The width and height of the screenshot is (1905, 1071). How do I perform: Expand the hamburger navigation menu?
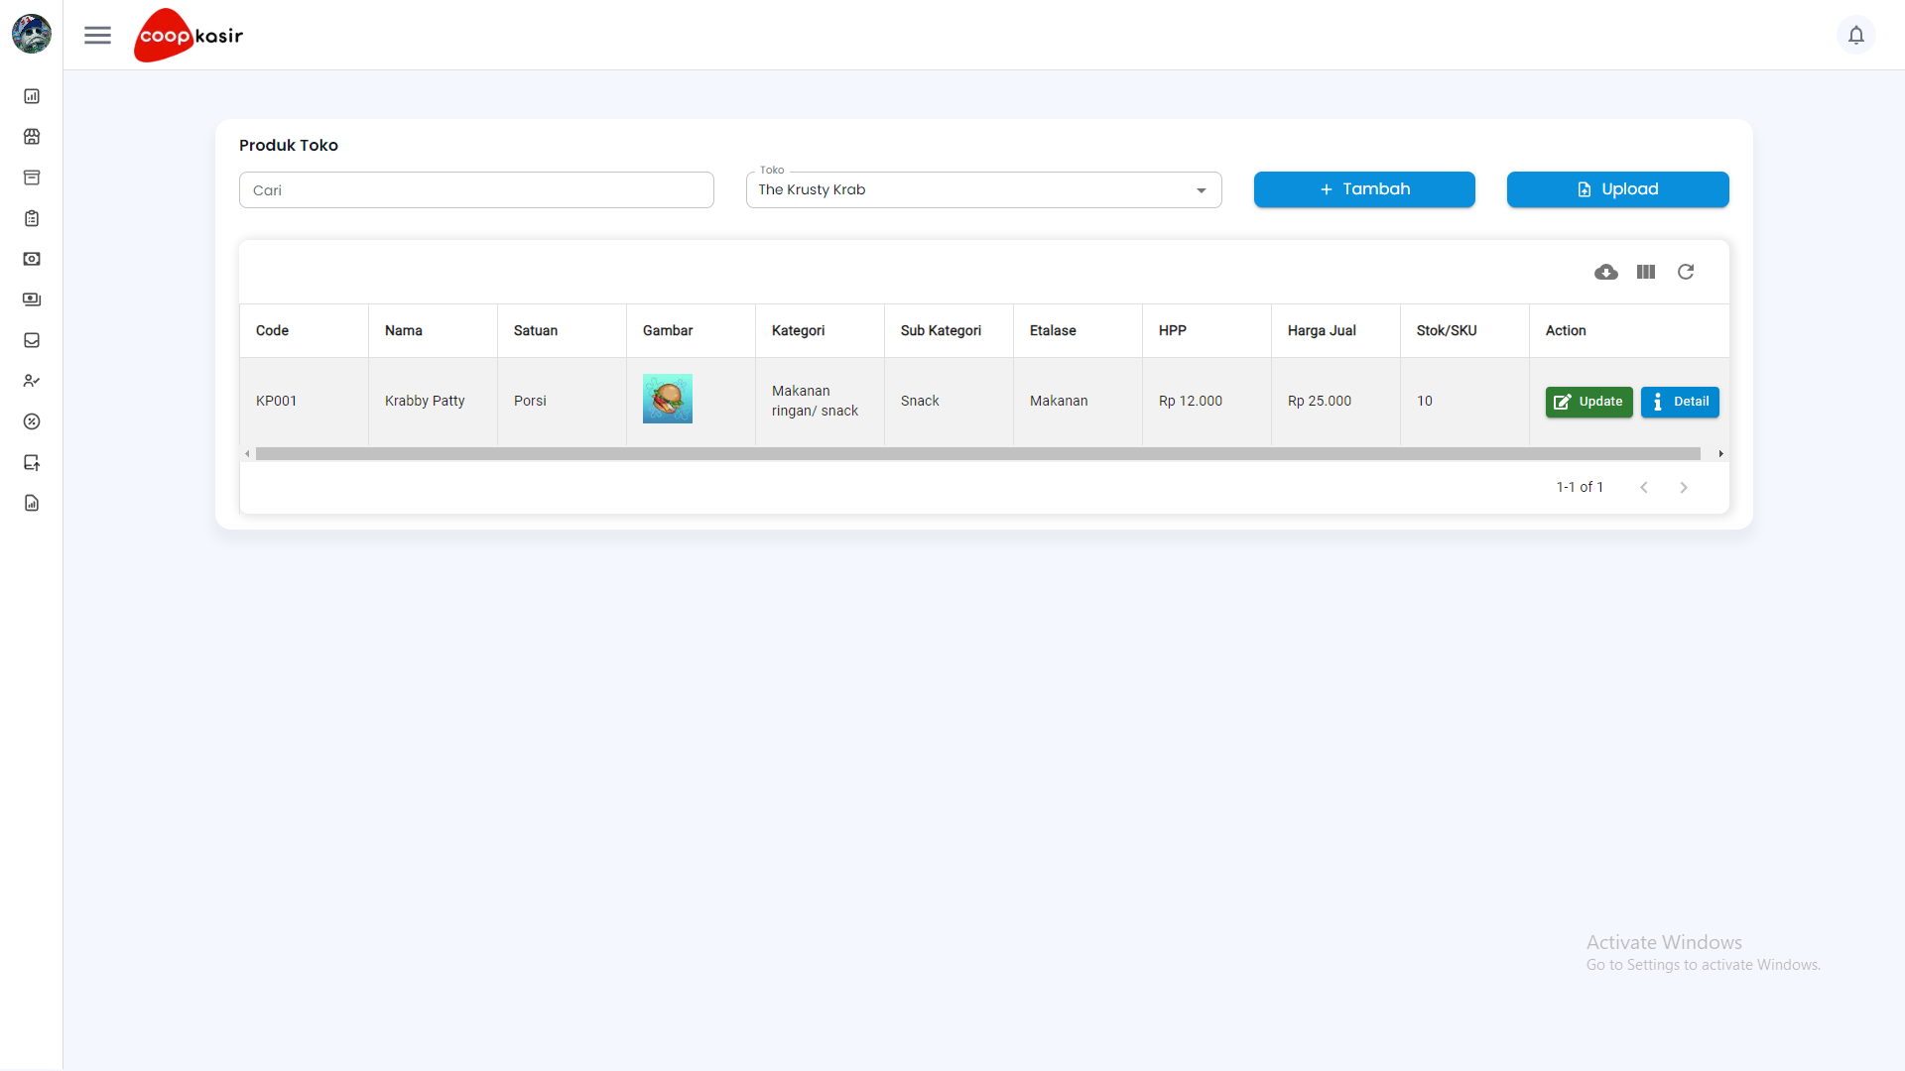97,35
